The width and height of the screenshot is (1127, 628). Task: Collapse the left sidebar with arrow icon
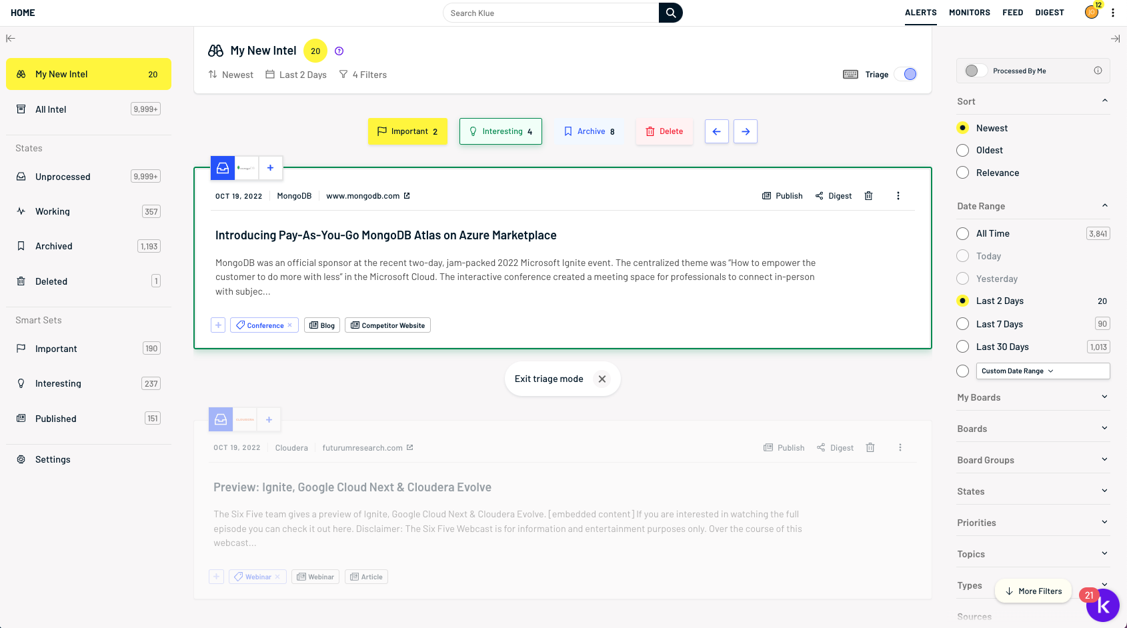coord(11,39)
